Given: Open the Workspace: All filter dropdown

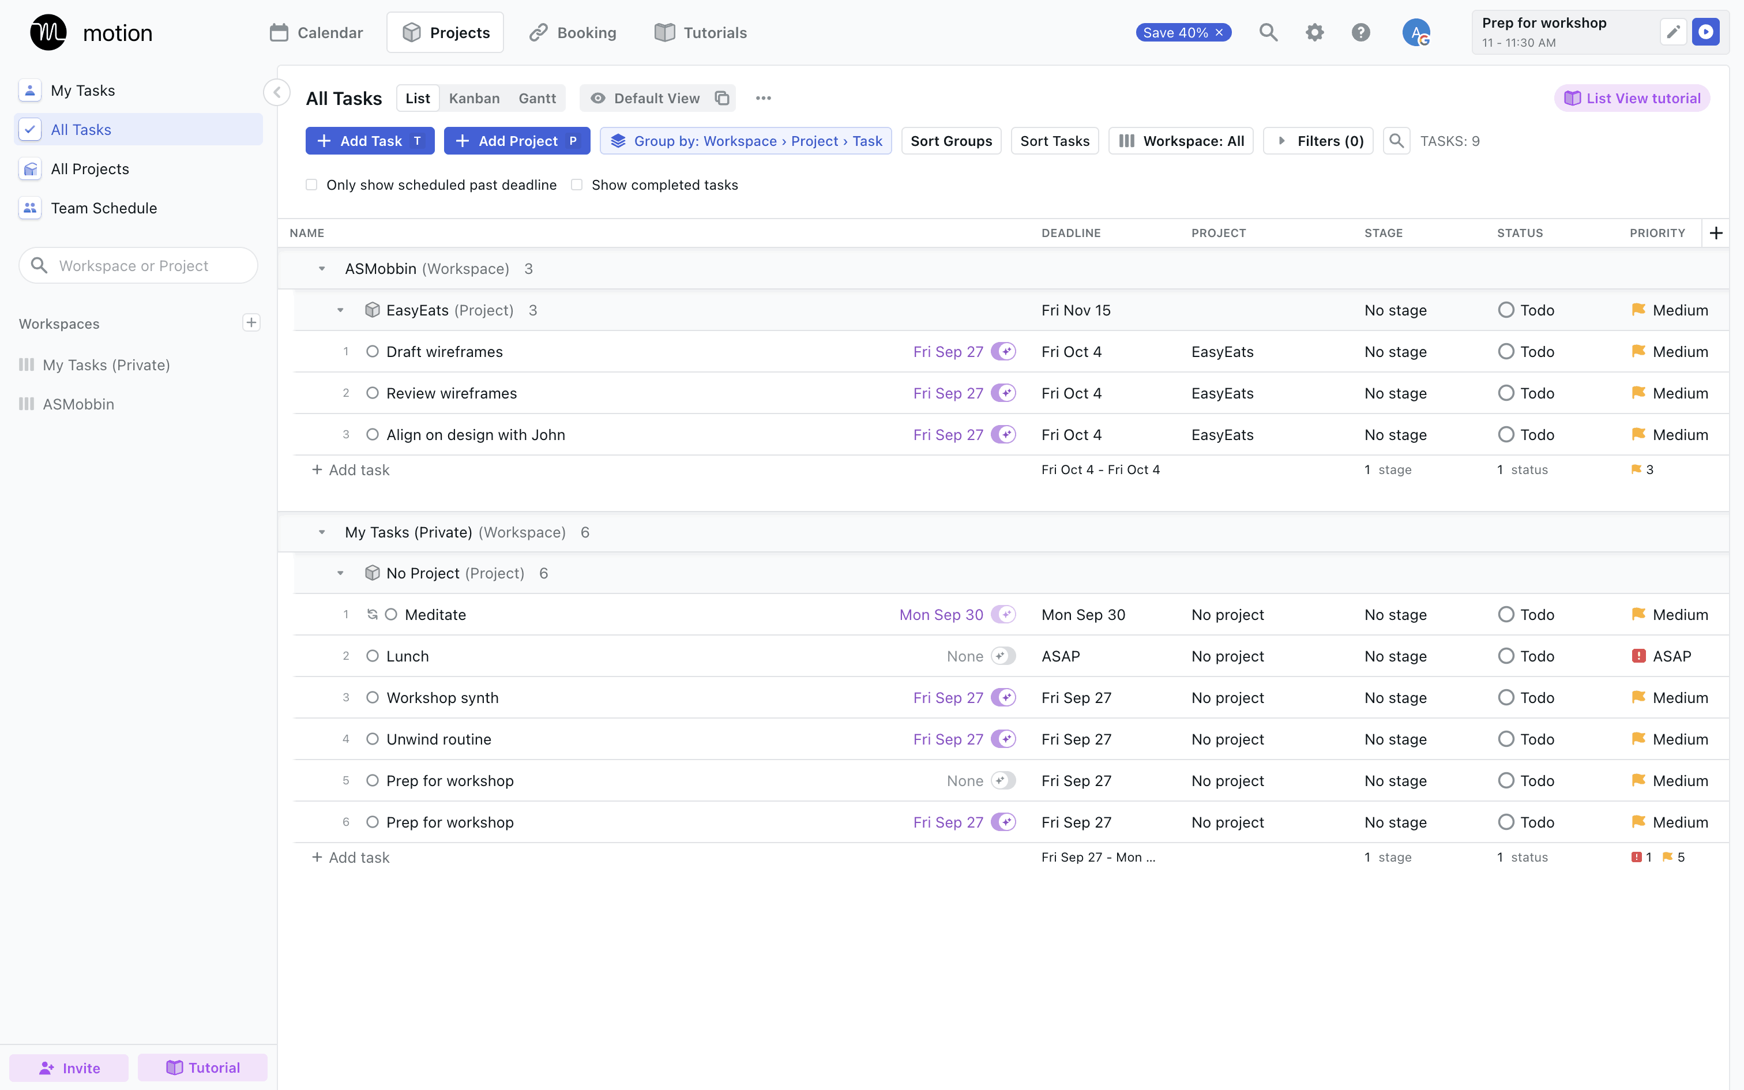Looking at the screenshot, I should coord(1181,141).
